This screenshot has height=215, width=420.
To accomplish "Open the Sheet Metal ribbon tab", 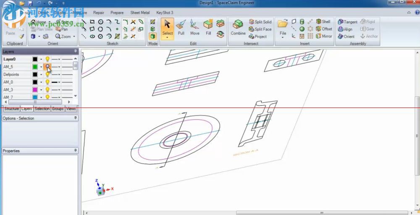I will click(140, 13).
